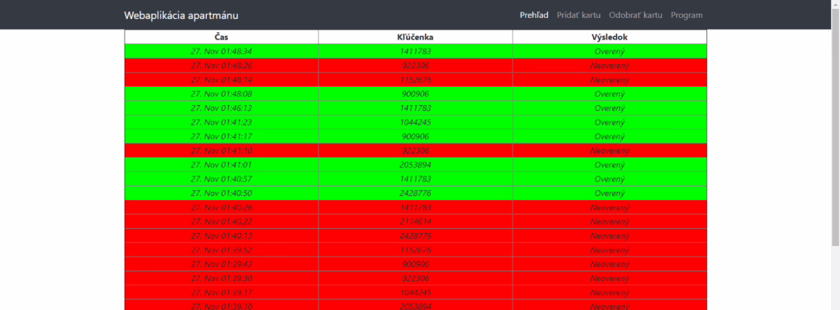840x310 pixels.
Task: Click the Webaplikácia apartmánu brand title
Action: [181, 16]
